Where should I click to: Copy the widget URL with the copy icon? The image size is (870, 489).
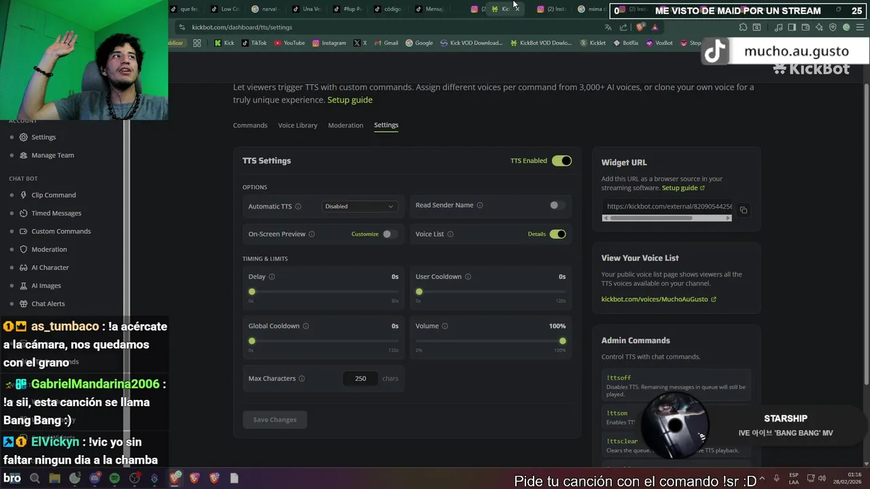point(744,211)
